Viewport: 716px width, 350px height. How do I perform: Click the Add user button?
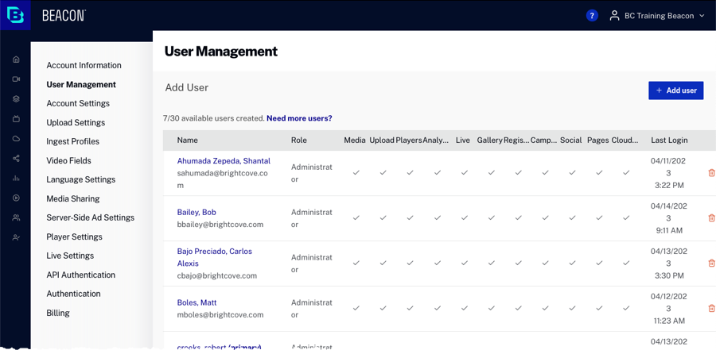click(675, 90)
